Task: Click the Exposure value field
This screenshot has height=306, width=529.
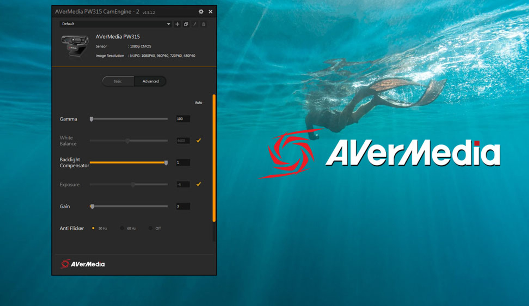Action: point(183,184)
